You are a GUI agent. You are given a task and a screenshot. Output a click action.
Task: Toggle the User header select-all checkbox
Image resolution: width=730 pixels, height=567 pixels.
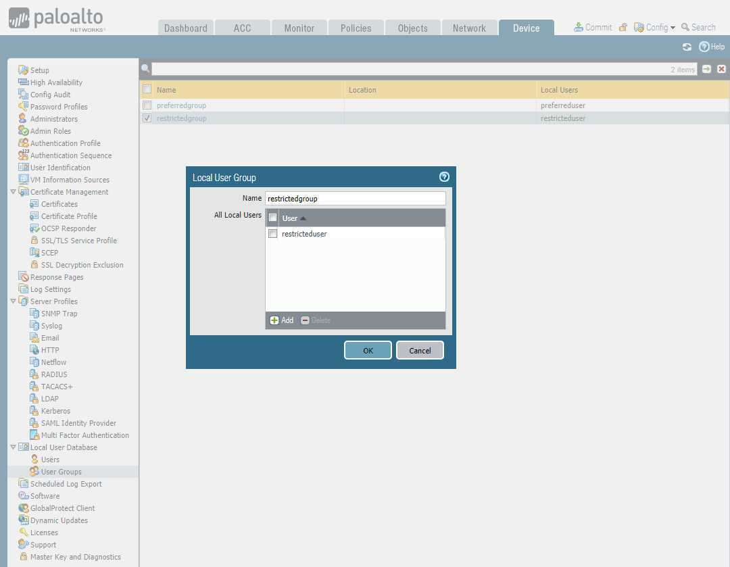(x=273, y=218)
